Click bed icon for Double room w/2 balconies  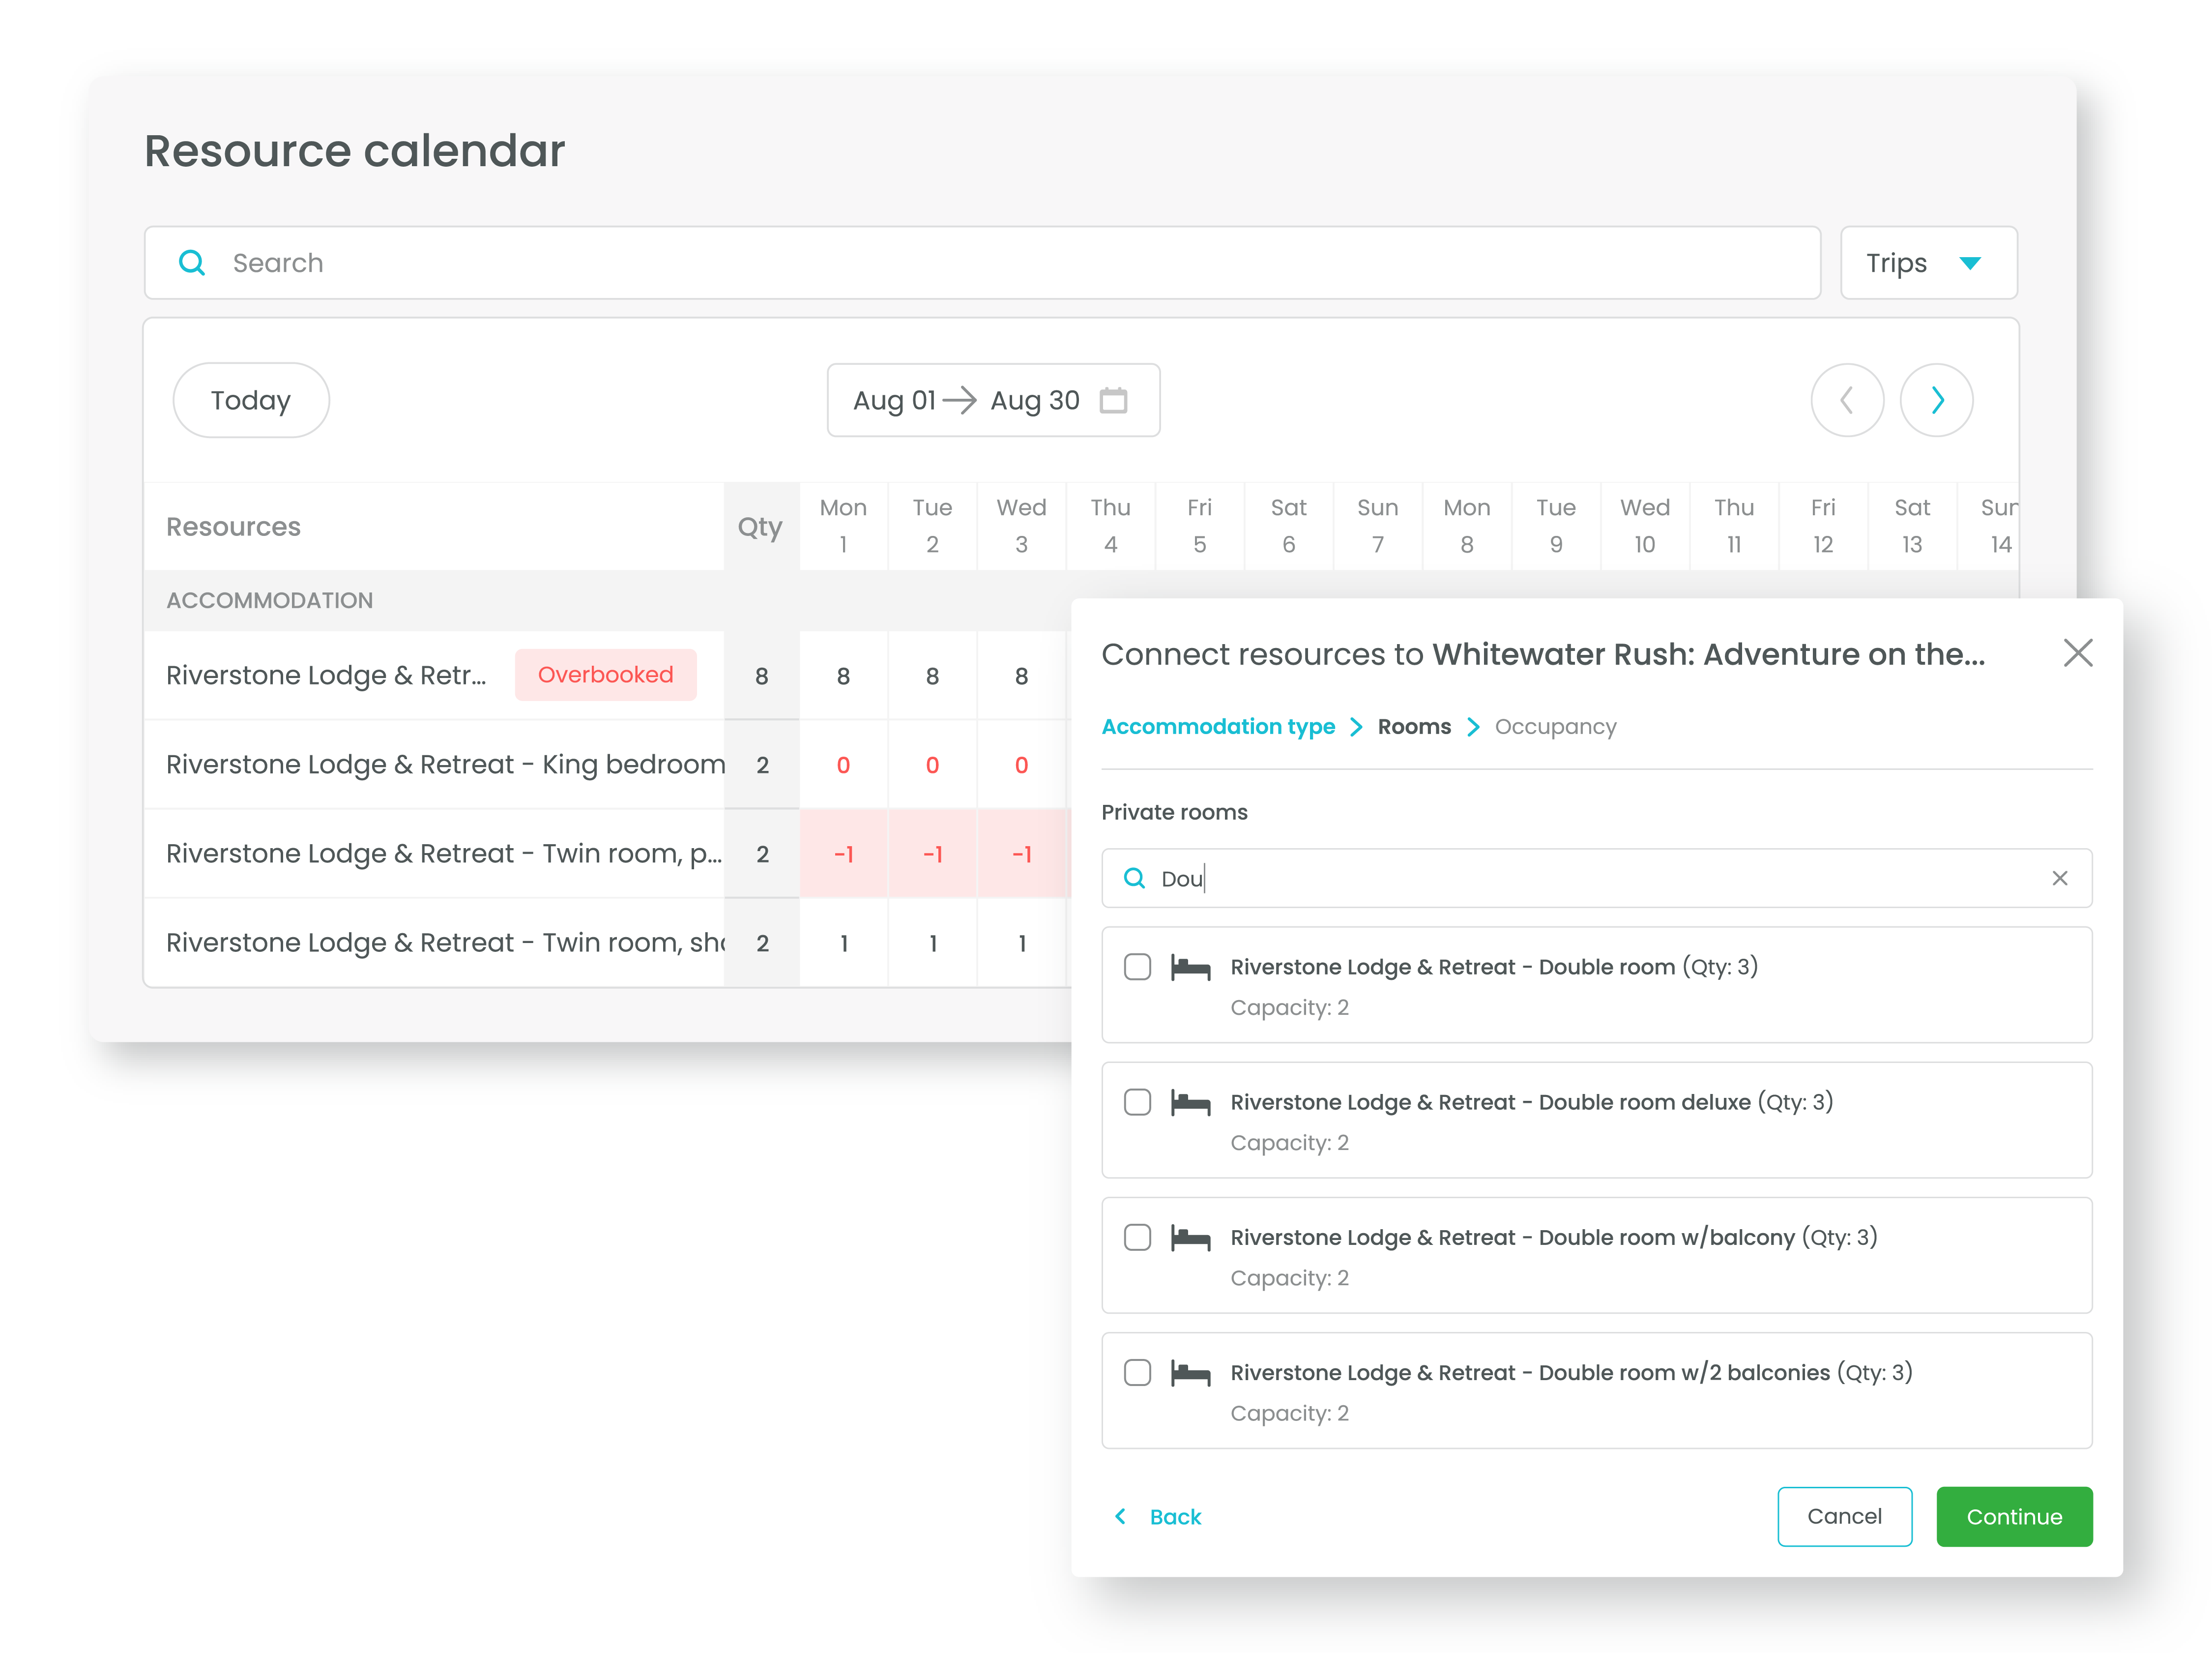1190,1373
